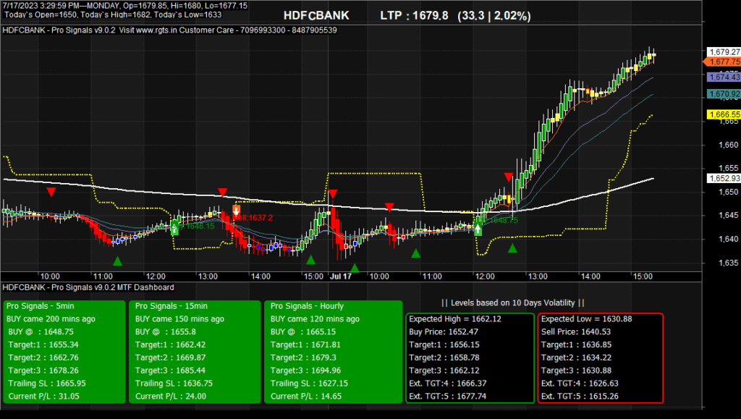Screen dimensions: 741x419
Task: Click the white 1,652.93 price tag
Action: pos(724,178)
